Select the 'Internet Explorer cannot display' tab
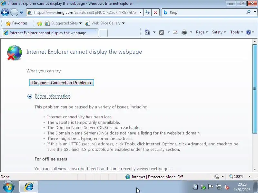This screenshot has height=193, width=258. coord(50,33)
